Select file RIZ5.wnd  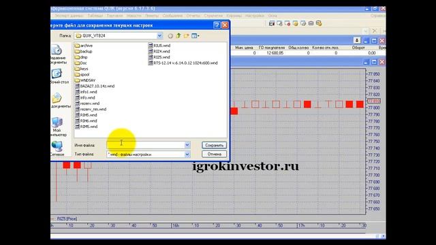[159, 57]
